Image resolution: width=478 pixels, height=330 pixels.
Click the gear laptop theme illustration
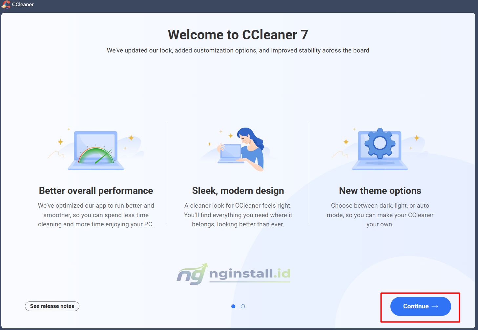tap(380, 149)
